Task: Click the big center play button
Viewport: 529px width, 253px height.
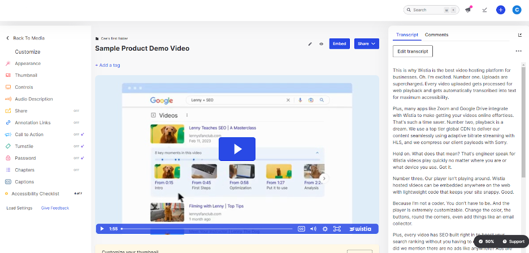Action: 237,149
